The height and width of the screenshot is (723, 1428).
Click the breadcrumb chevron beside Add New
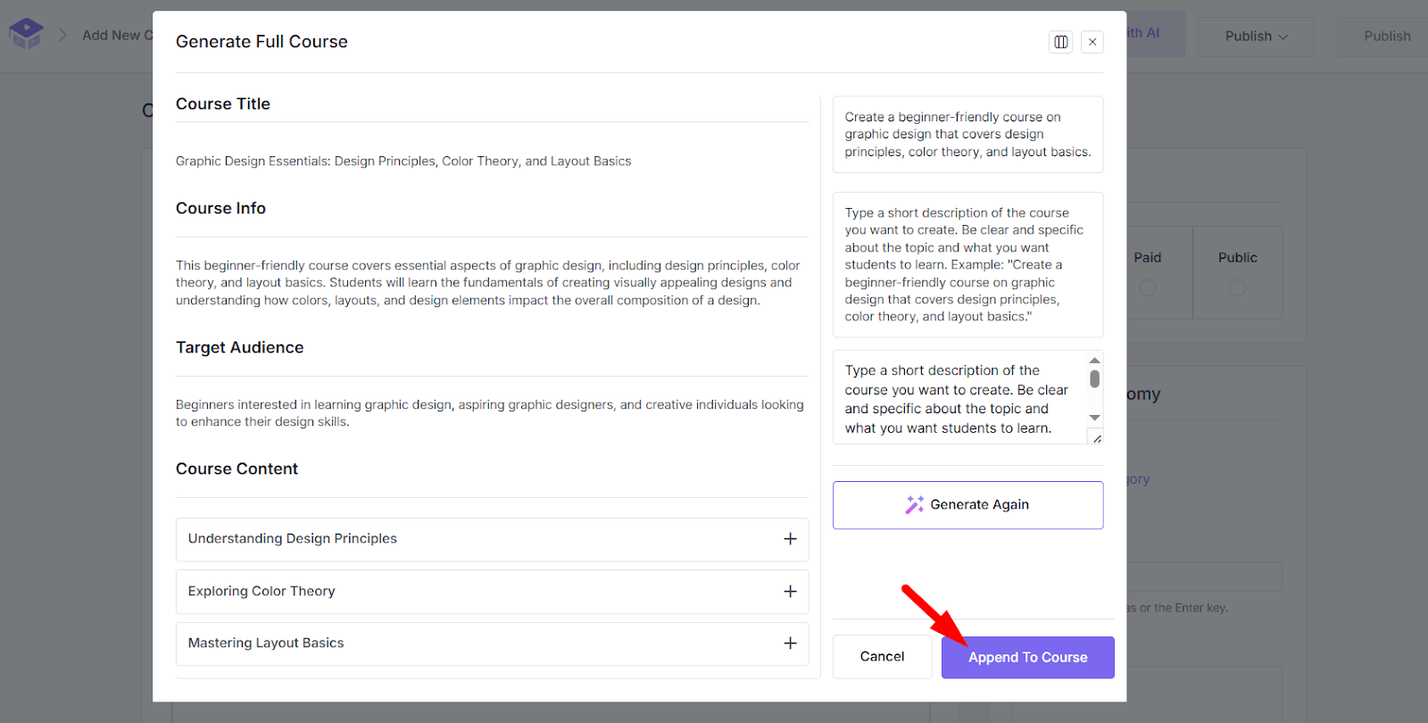(x=63, y=35)
